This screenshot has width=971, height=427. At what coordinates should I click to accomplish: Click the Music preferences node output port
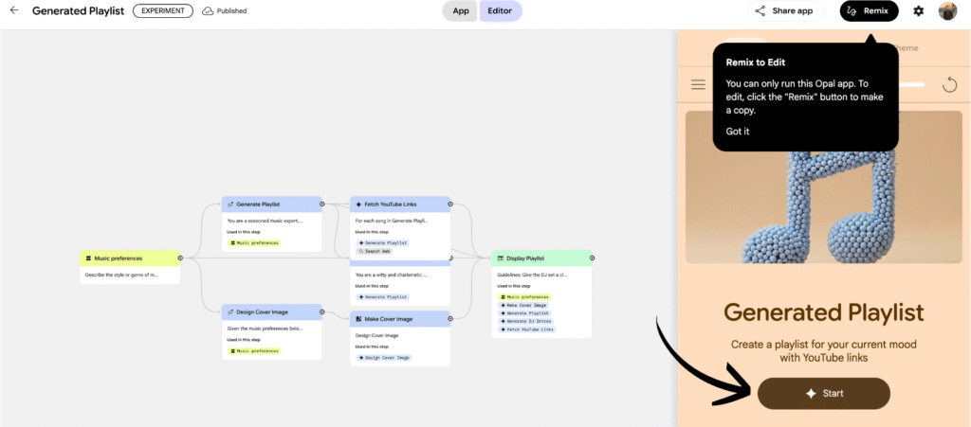click(180, 257)
